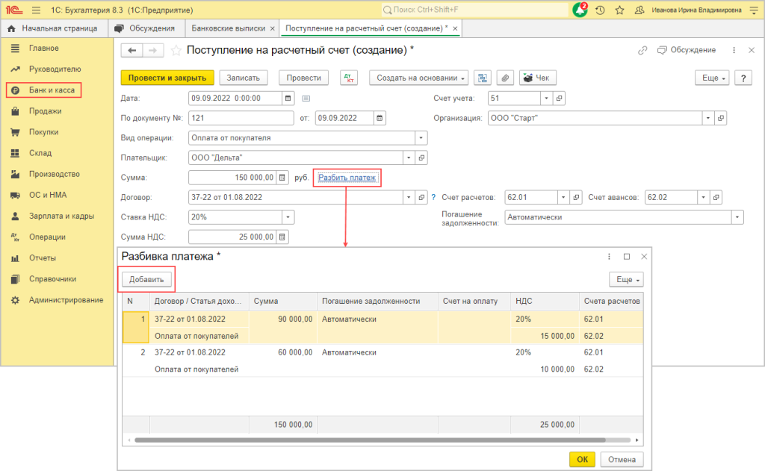The height and width of the screenshot is (471, 765).
Task: Confirm payment split with the ОК button
Action: tap(582, 459)
